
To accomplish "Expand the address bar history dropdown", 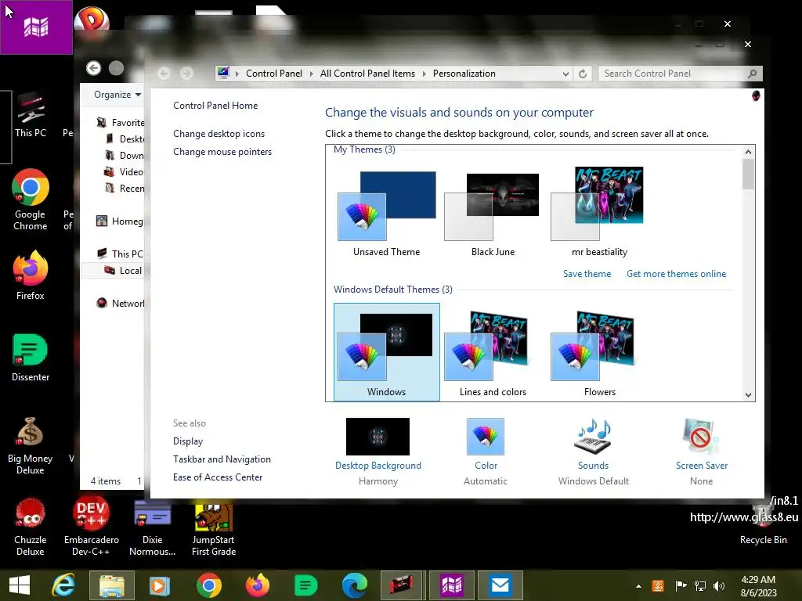I will (565, 74).
